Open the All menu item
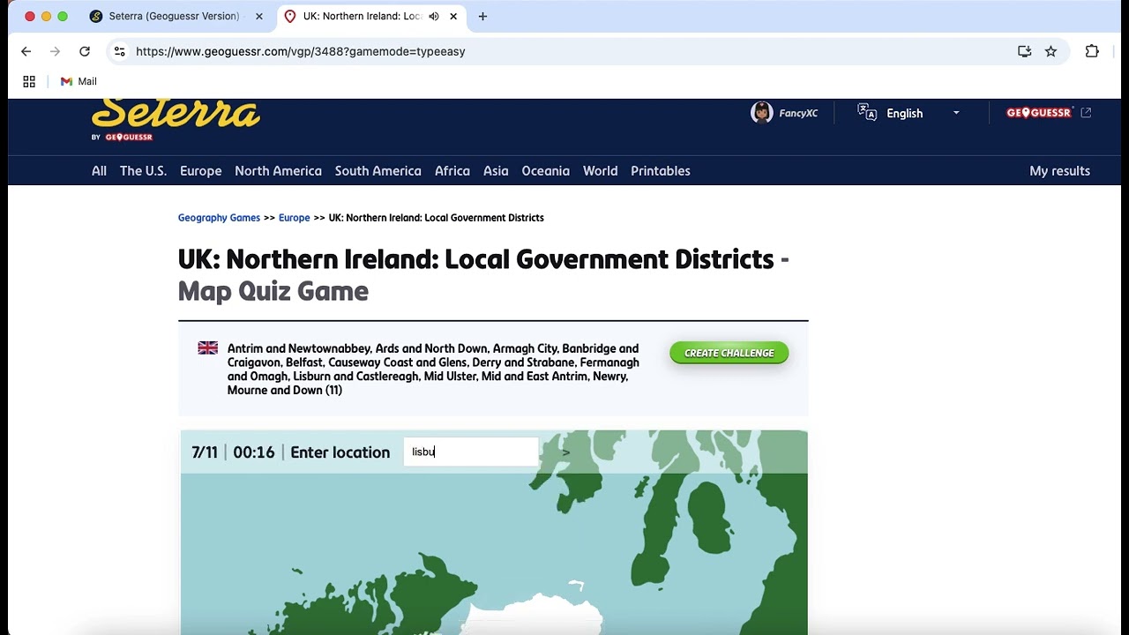 click(x=99, y=171)
